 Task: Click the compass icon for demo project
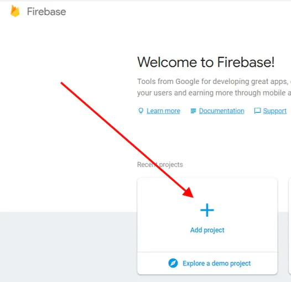pyautogui.click(x=173, y=263)
